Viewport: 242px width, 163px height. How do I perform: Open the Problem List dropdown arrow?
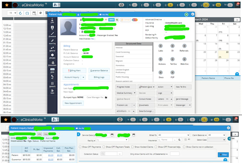(134, 105)
